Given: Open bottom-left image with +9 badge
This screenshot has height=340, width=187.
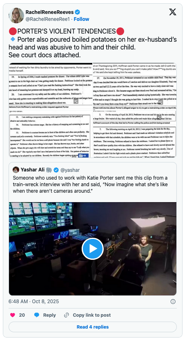Looking at the screenshot, I should pos(51,134).
